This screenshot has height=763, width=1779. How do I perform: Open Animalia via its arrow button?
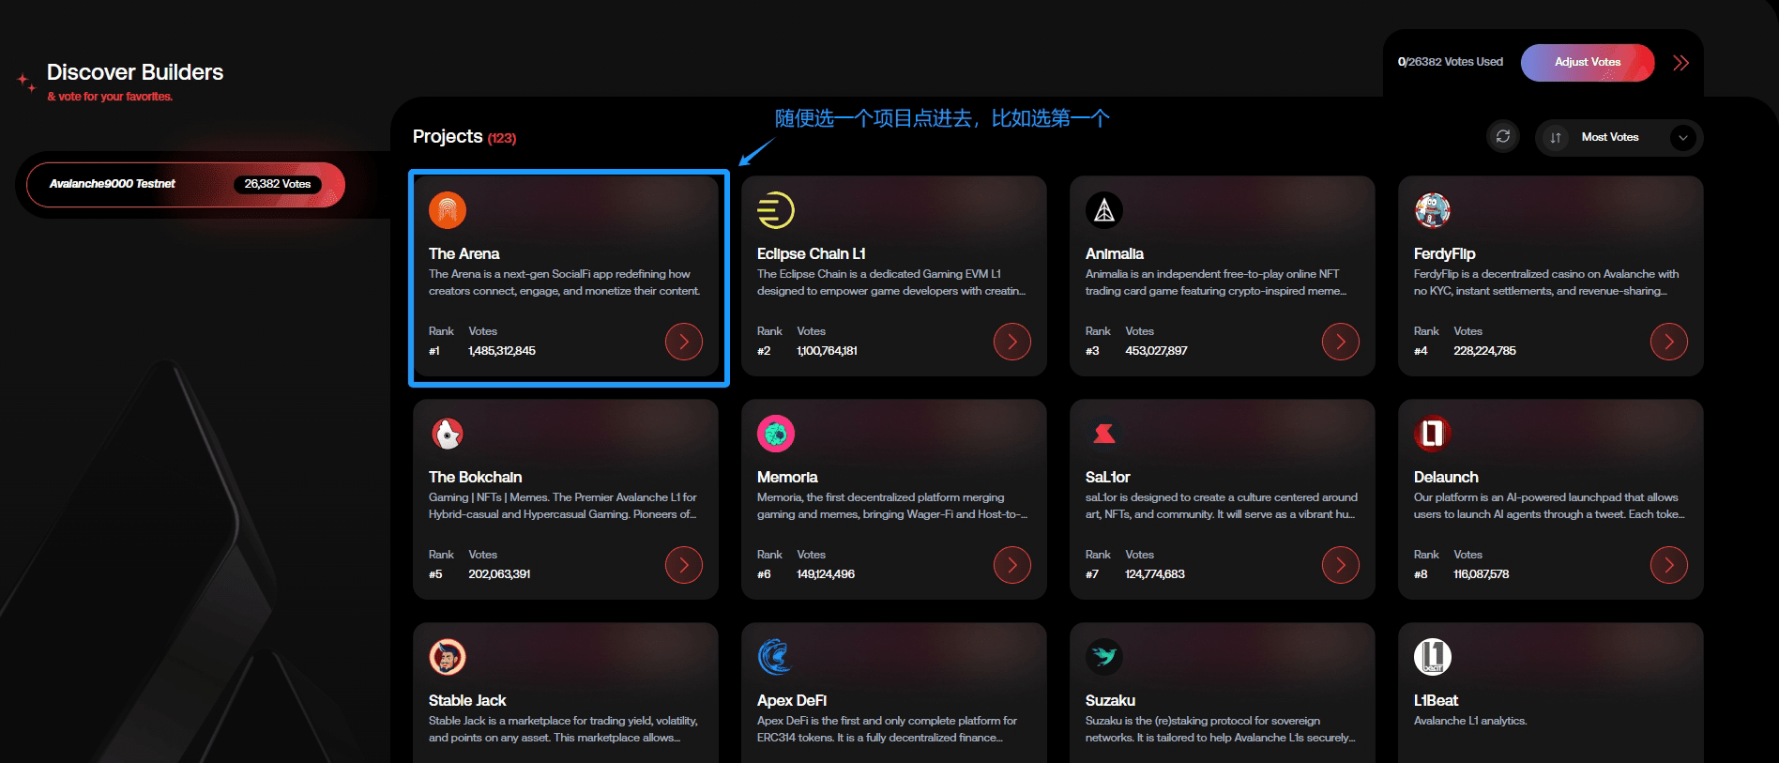click(x=1341, y=342)
